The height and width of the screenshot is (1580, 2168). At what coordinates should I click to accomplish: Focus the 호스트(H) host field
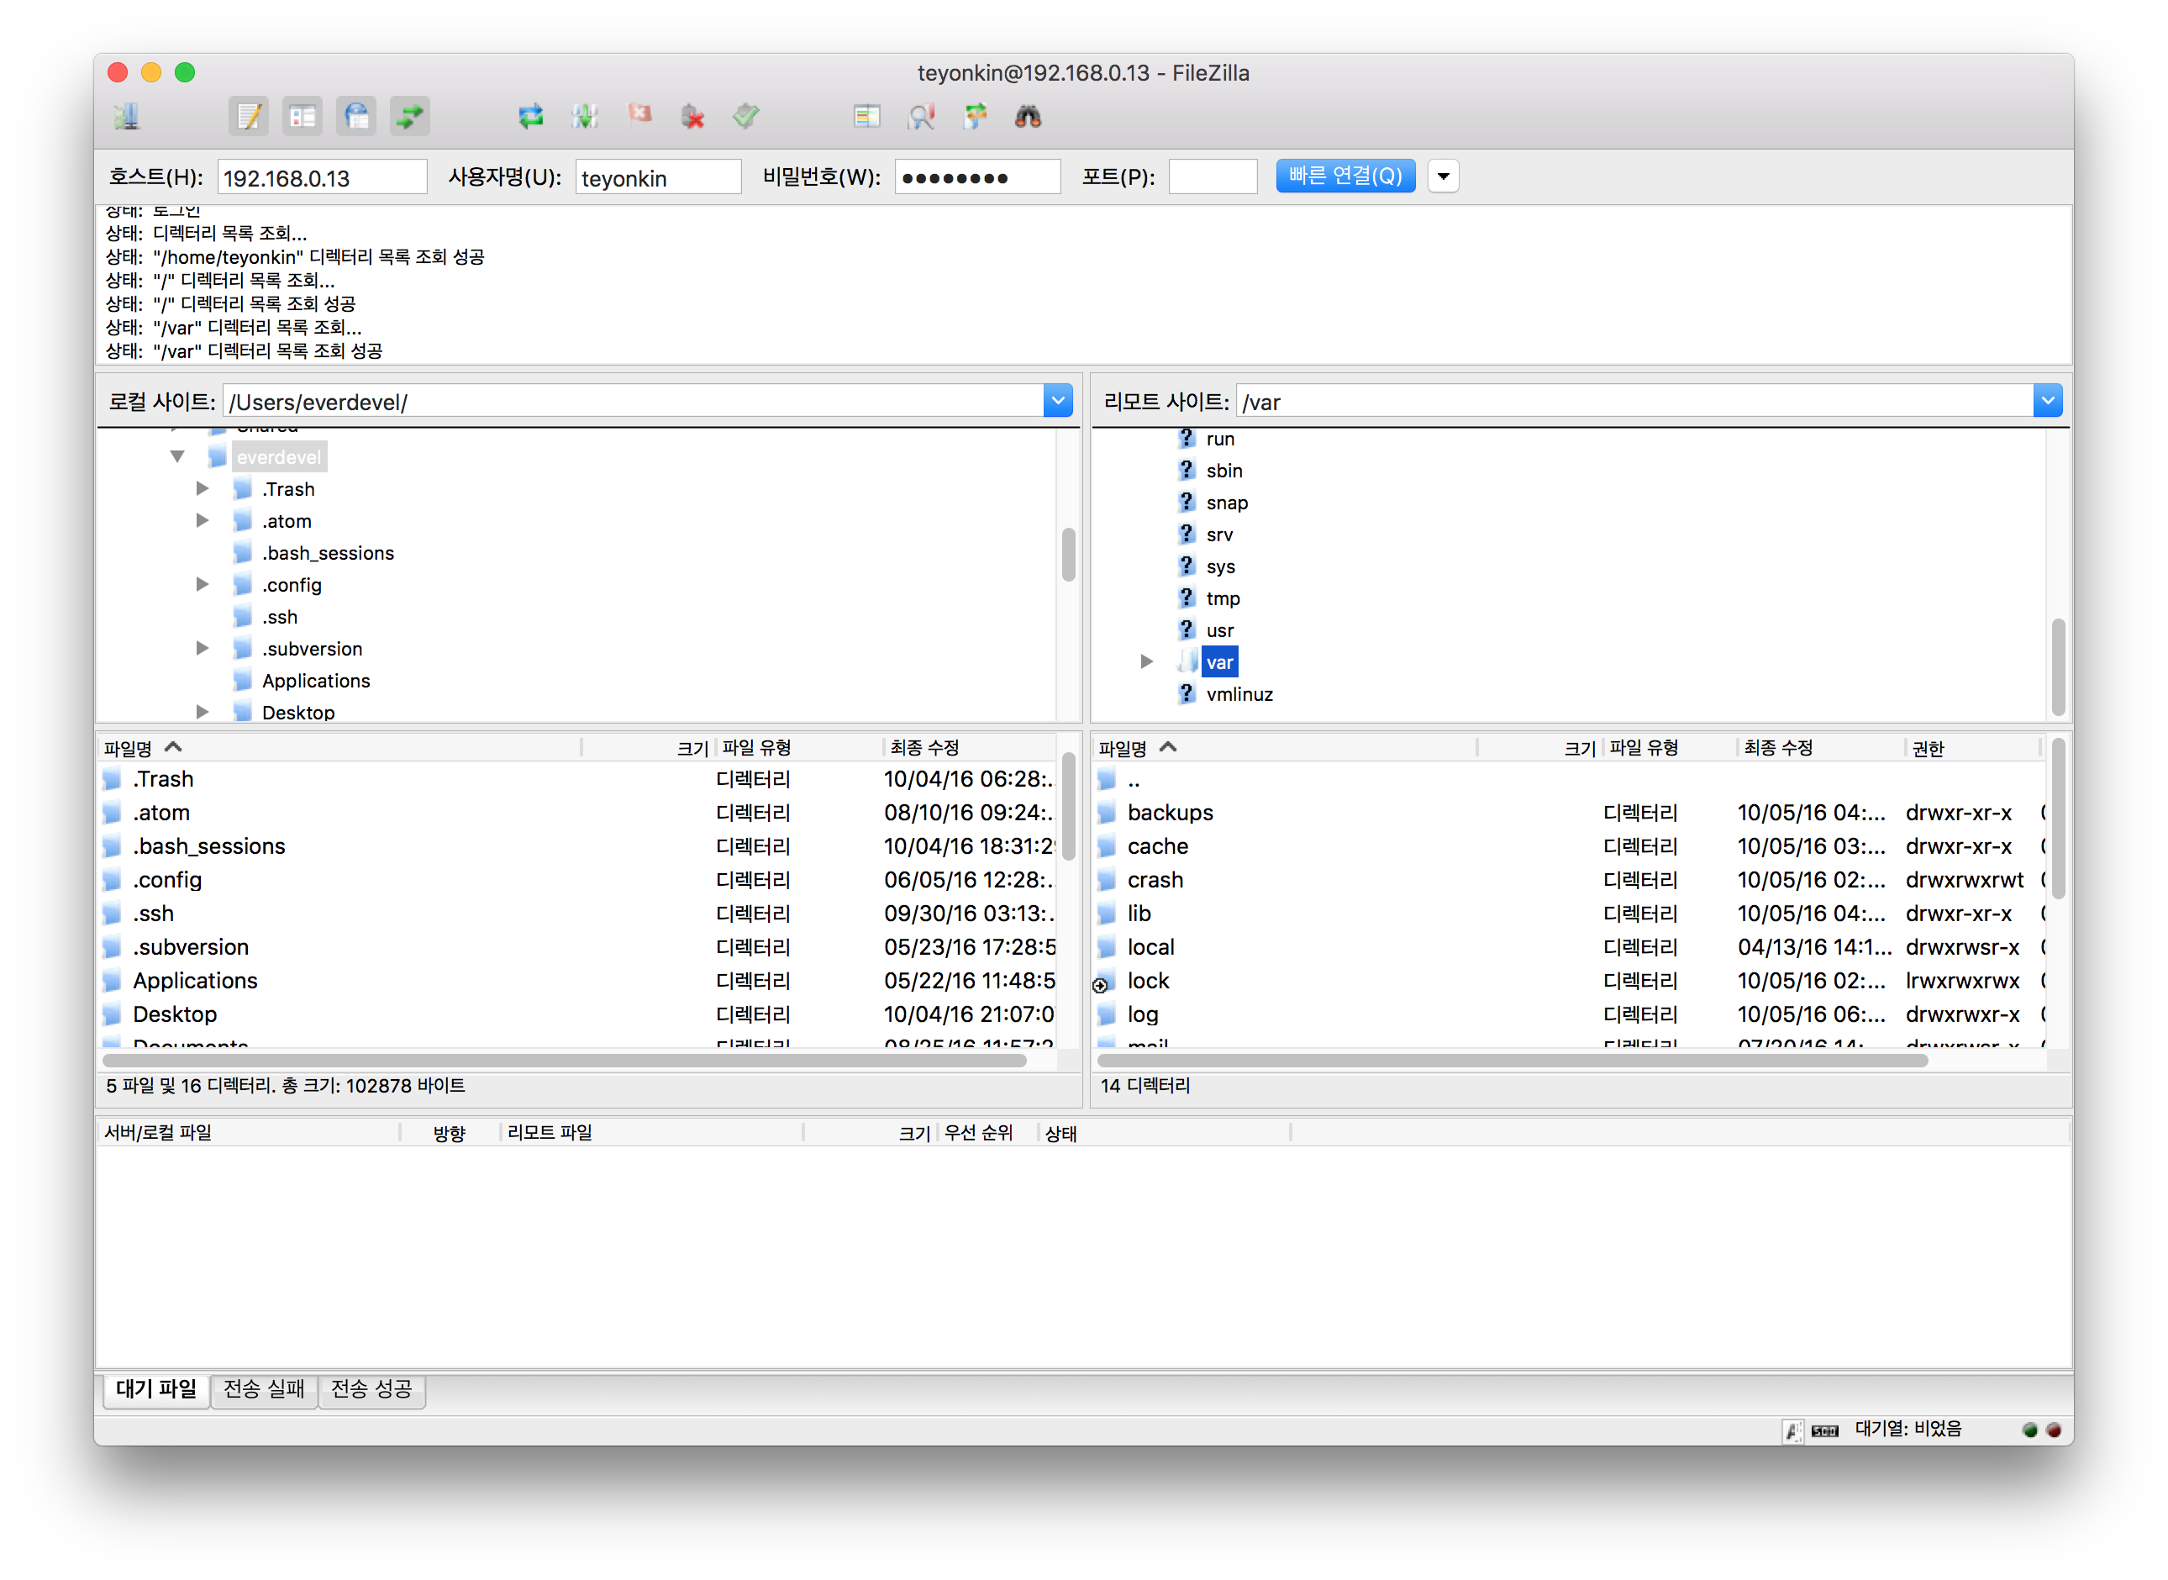(323, 178)
